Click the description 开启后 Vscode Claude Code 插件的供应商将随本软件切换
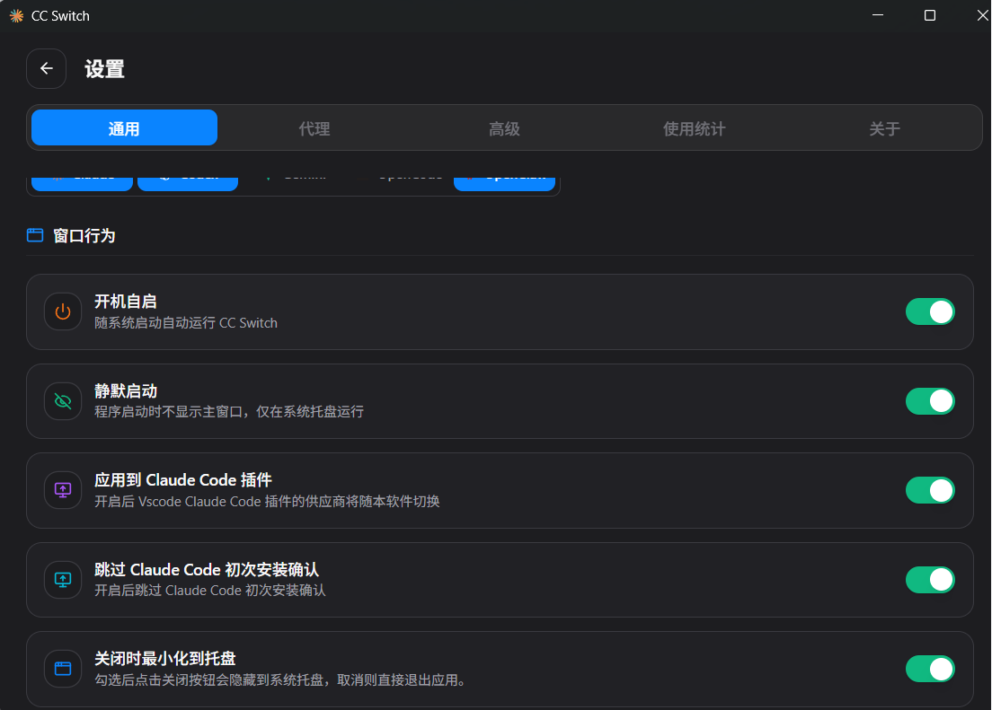The width and height of the screenshot is (992, 710). (267, 502)
